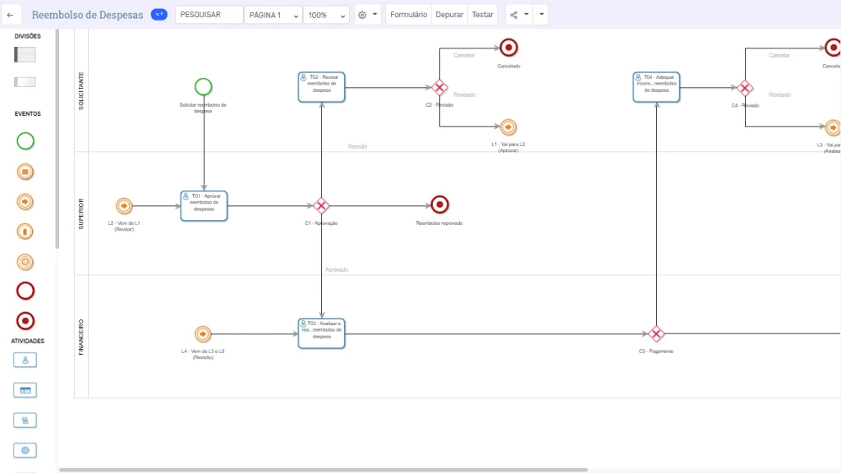Viewport: 841px width, 473px height.
Task: Open the Formulário tab
Action: coord(408,15)
